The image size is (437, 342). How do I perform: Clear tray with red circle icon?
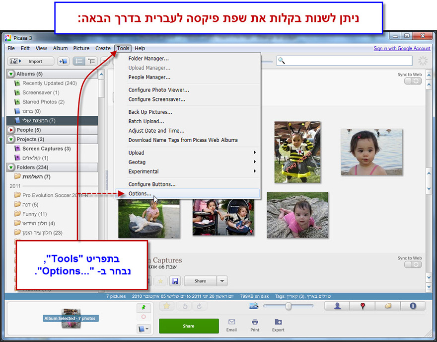(144, 317)
